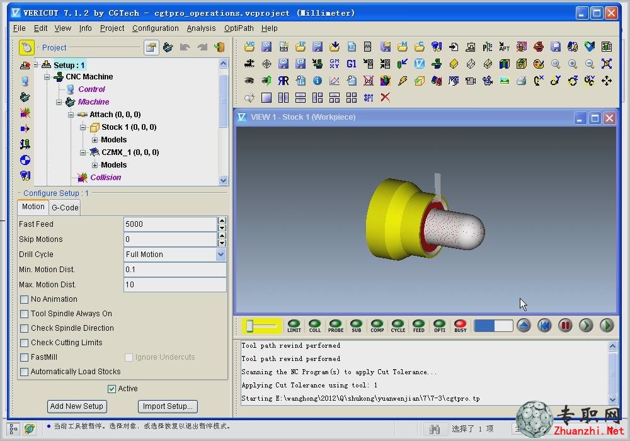630x441 pixels.
Task: Click the red Pause simulation button
Action: point(565,325)
